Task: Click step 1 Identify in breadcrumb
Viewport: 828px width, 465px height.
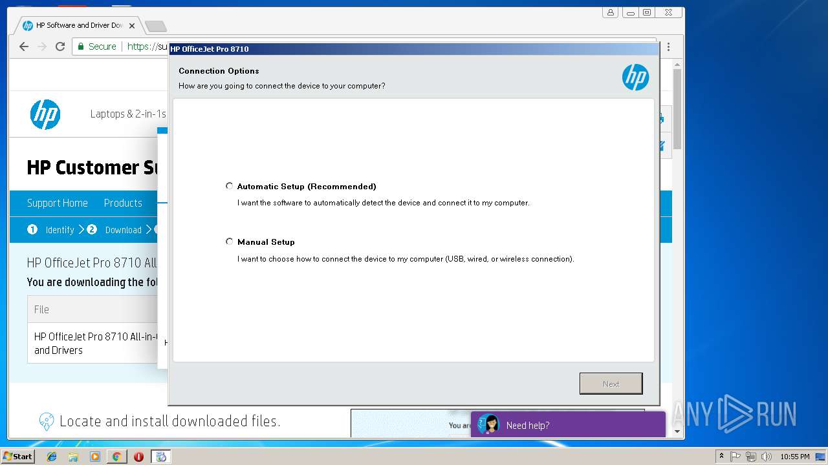Action: (x=52, y=230)
